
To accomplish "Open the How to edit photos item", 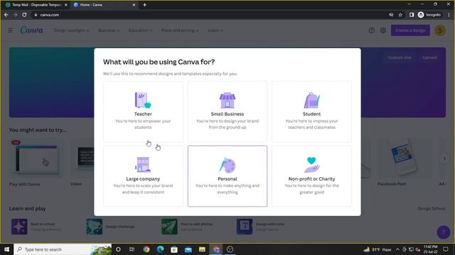I will click(x=188, y=227).
